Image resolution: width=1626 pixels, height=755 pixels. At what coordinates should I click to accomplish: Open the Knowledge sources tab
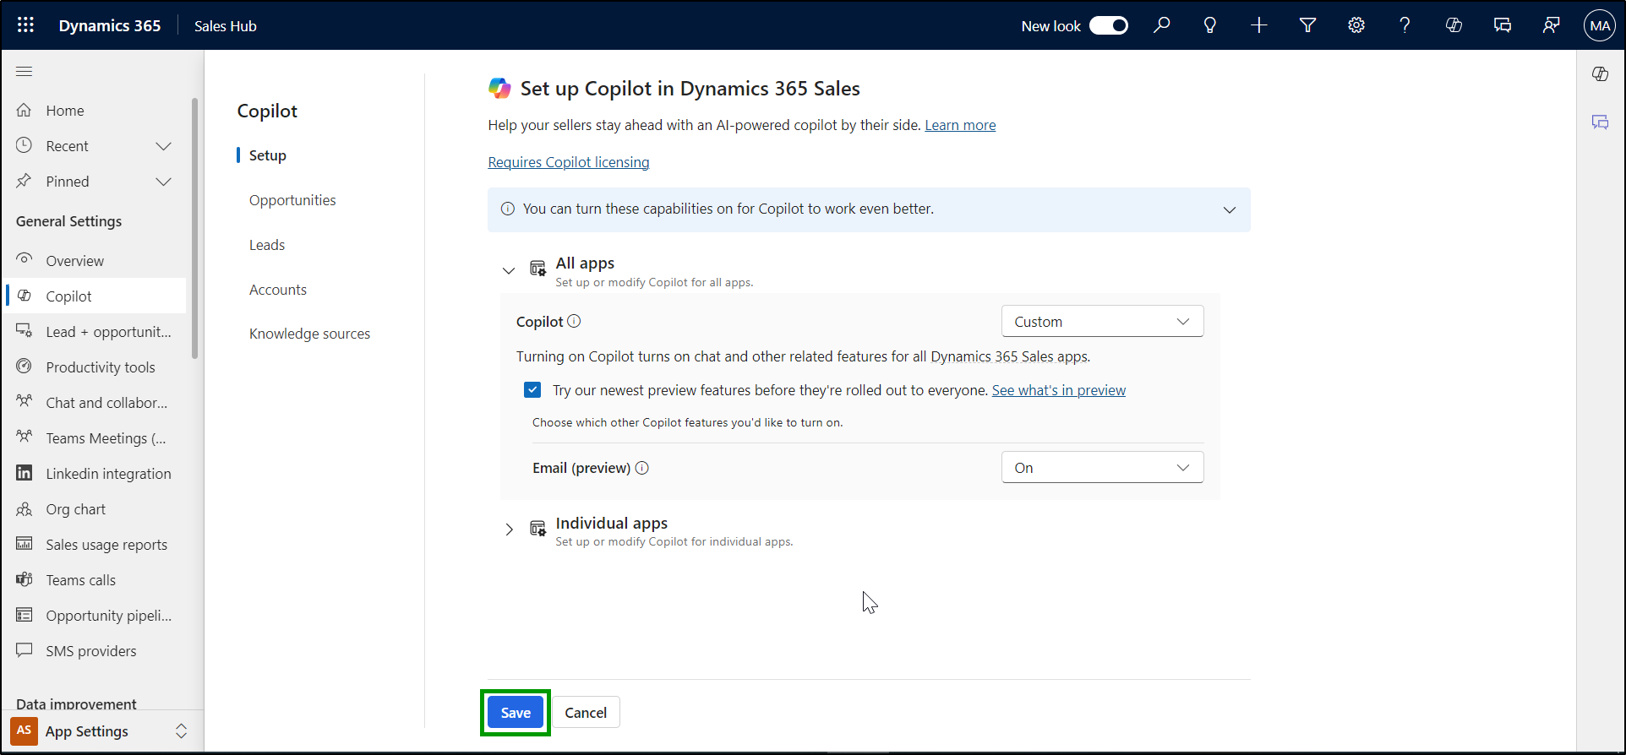click(309, 334)
